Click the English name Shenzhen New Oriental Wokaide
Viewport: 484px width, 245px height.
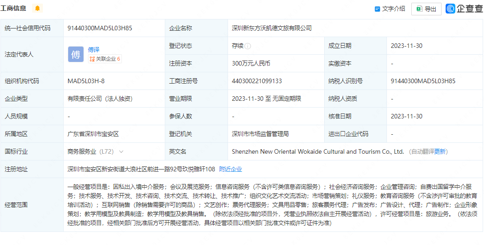[x=317, y=152]
